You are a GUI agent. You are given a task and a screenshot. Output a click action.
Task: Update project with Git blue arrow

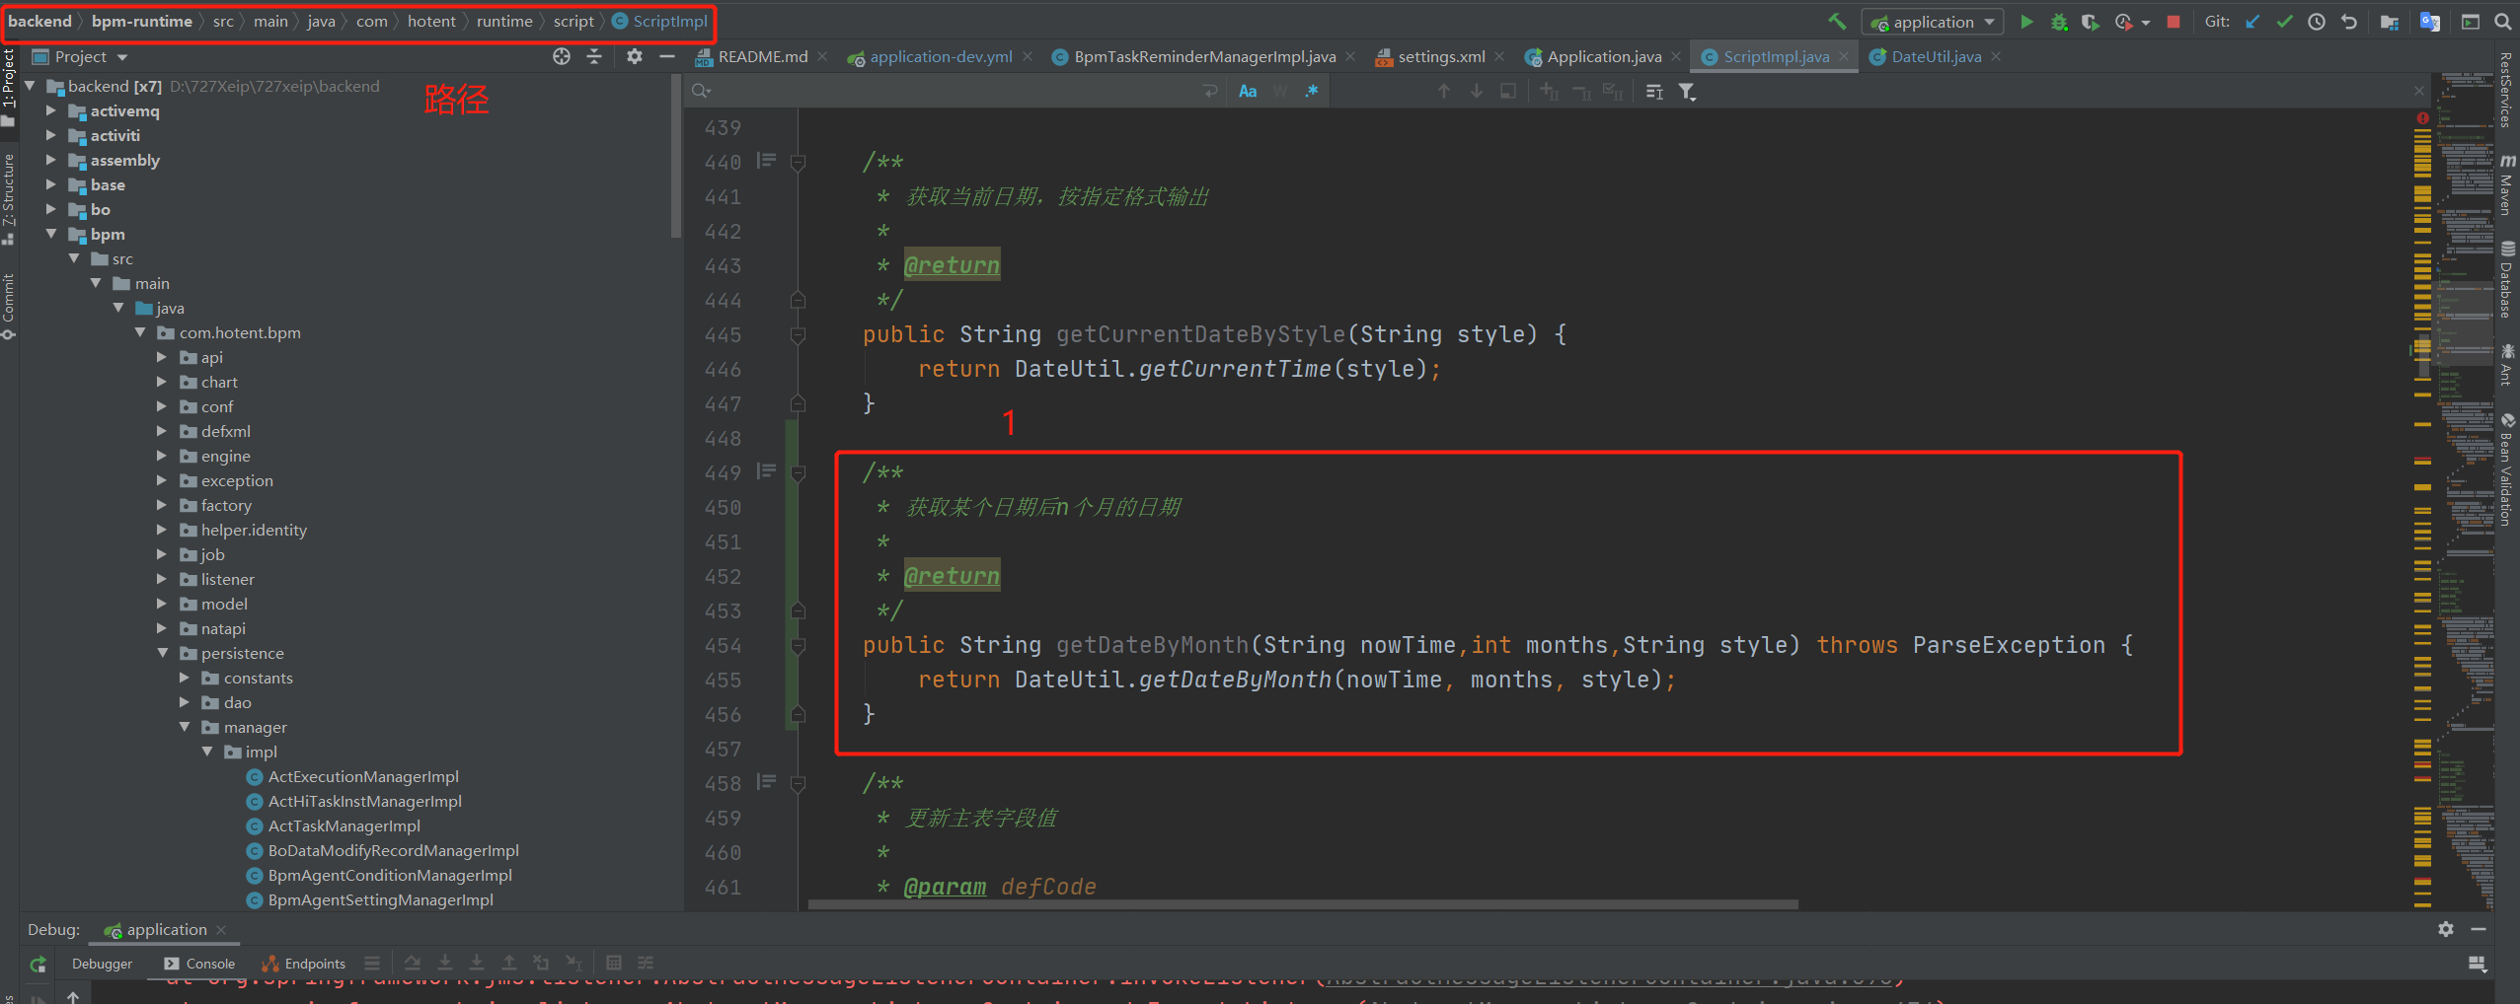pyautogui.click(x=2253, y=22)
